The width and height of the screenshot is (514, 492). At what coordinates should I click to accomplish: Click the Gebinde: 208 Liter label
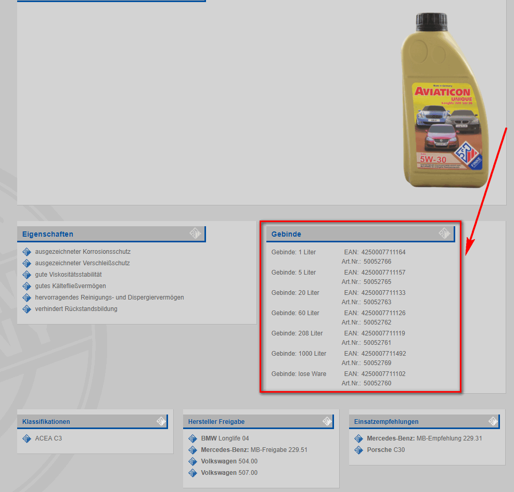(x=297, y=333)
